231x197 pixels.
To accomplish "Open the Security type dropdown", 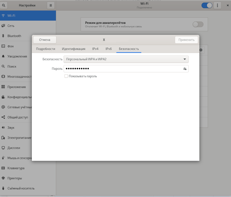I will coord(126,59).
